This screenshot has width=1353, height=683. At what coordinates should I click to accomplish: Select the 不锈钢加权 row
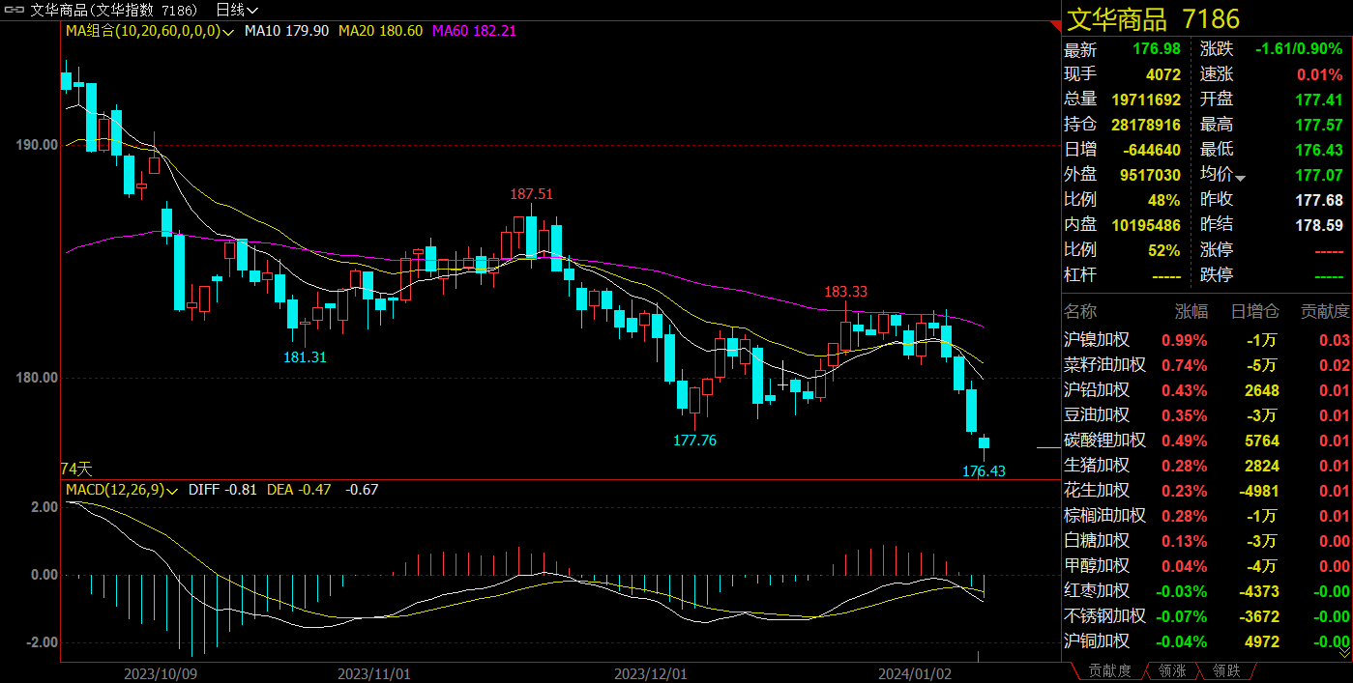click(1207, 616)
